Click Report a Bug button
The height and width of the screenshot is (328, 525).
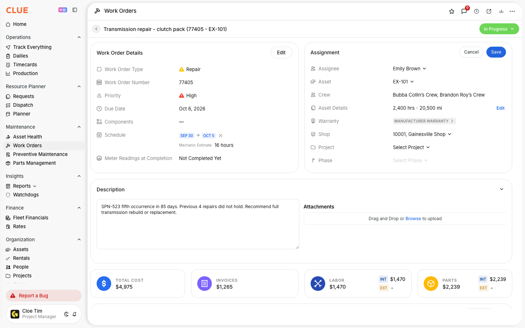[x=44, y=296]
